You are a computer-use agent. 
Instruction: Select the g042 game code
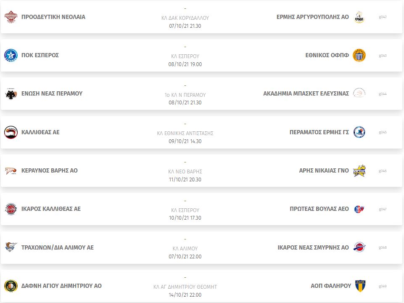(x=383, y=17)
